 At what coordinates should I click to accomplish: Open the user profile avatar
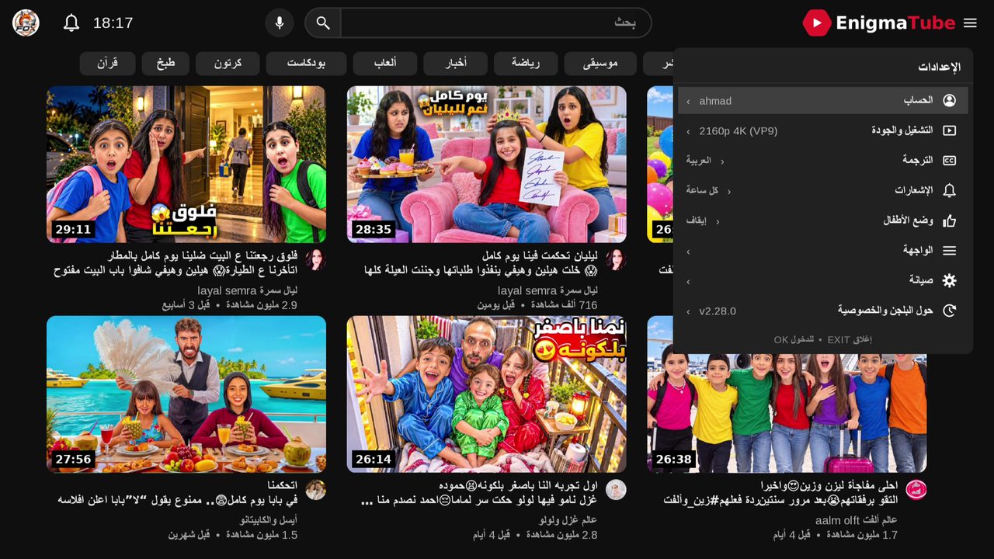[x=26, y=23]
